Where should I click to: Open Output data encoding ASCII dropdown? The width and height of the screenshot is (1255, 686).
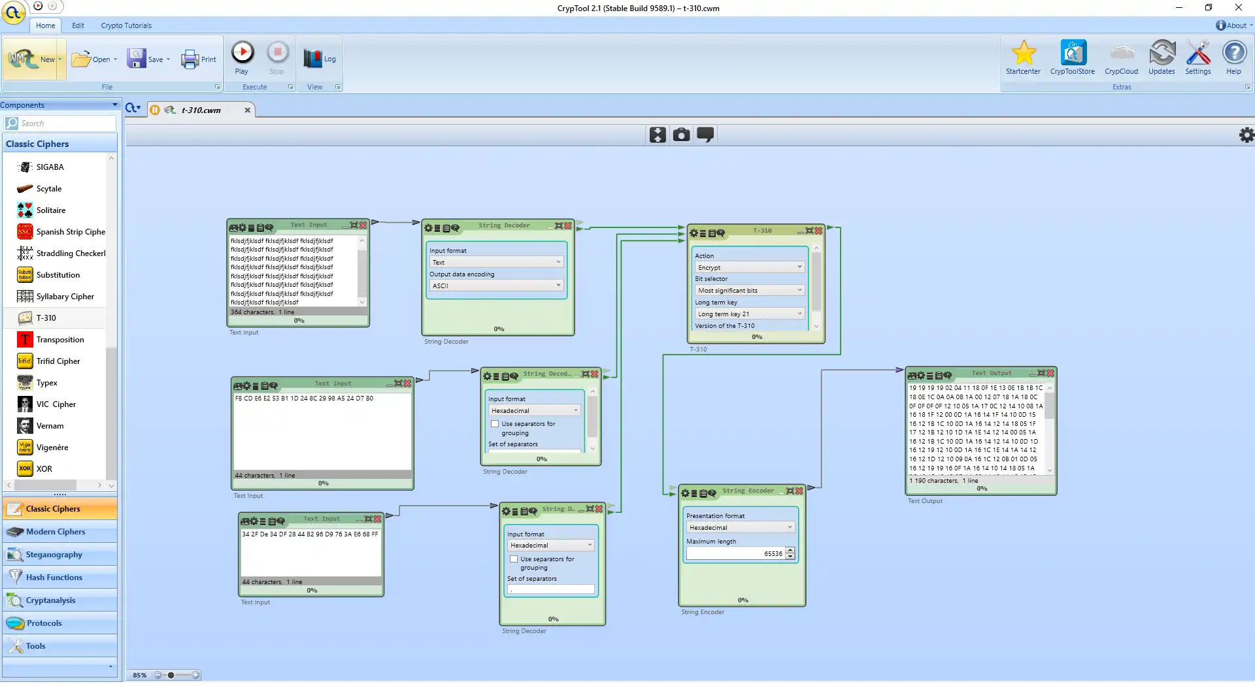point(496,286)
